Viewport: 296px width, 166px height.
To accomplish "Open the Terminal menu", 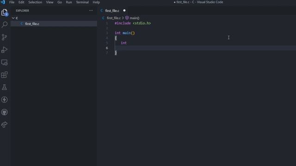I will click(82, 2).
